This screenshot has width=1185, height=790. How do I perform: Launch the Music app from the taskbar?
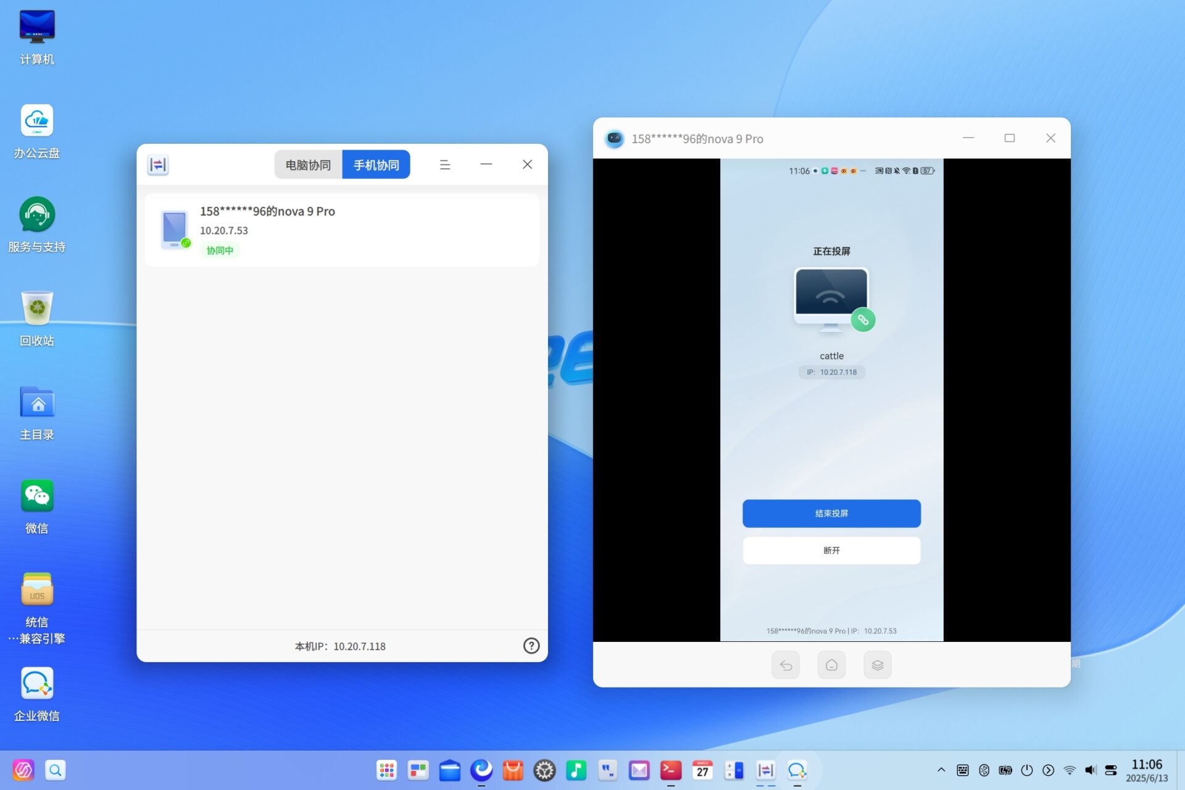pos(576,770)
